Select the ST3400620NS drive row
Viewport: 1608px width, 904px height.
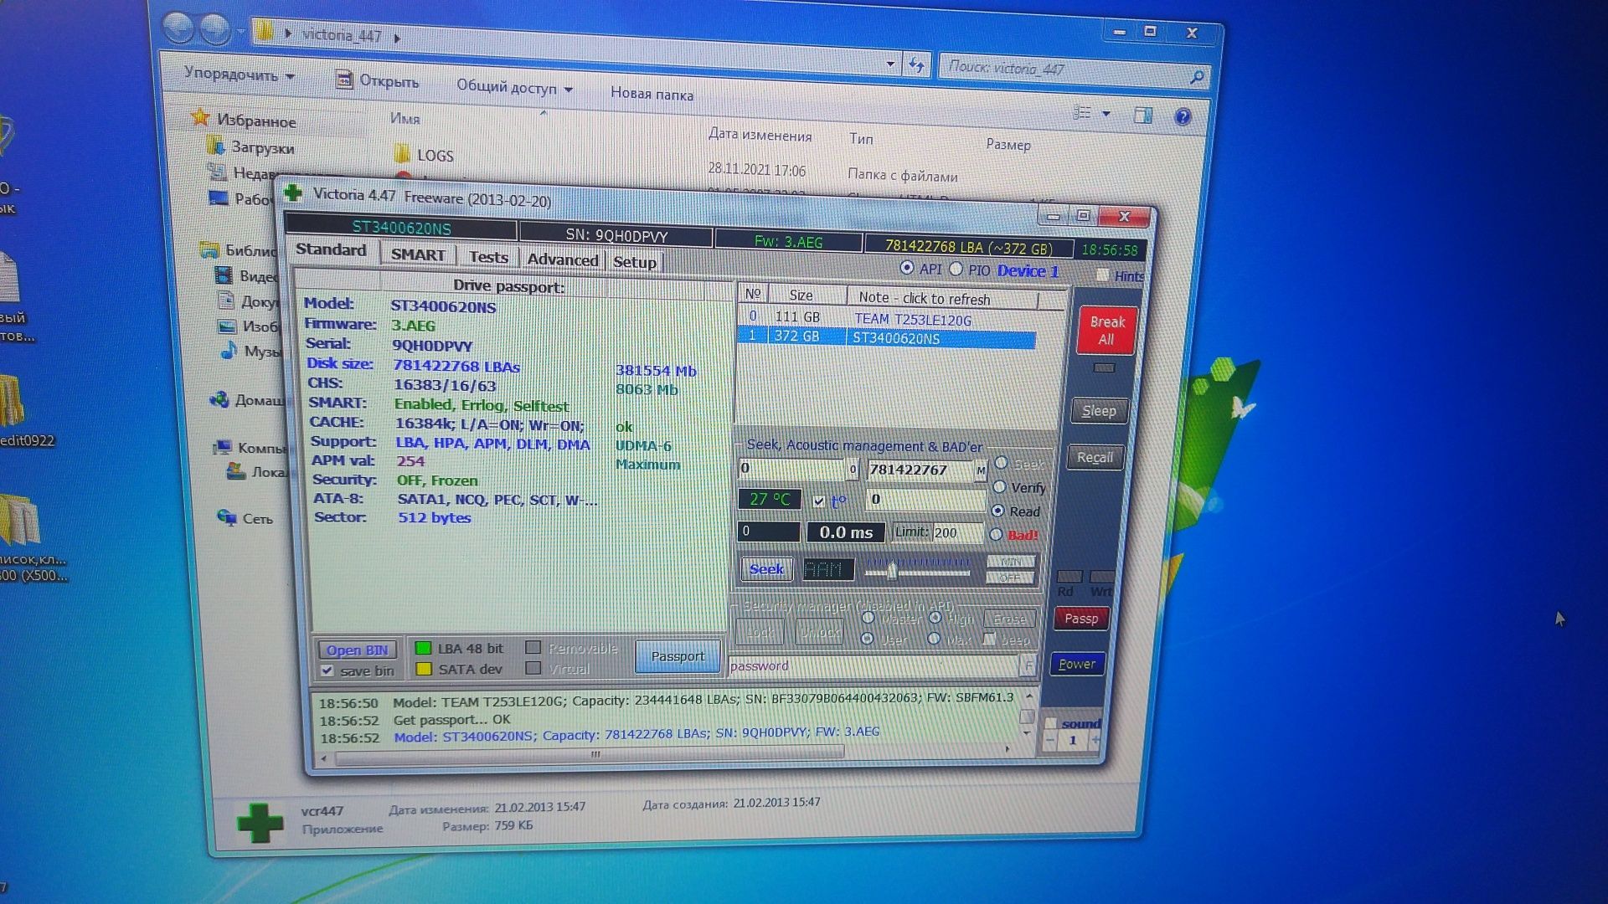(x=887, y=337)
